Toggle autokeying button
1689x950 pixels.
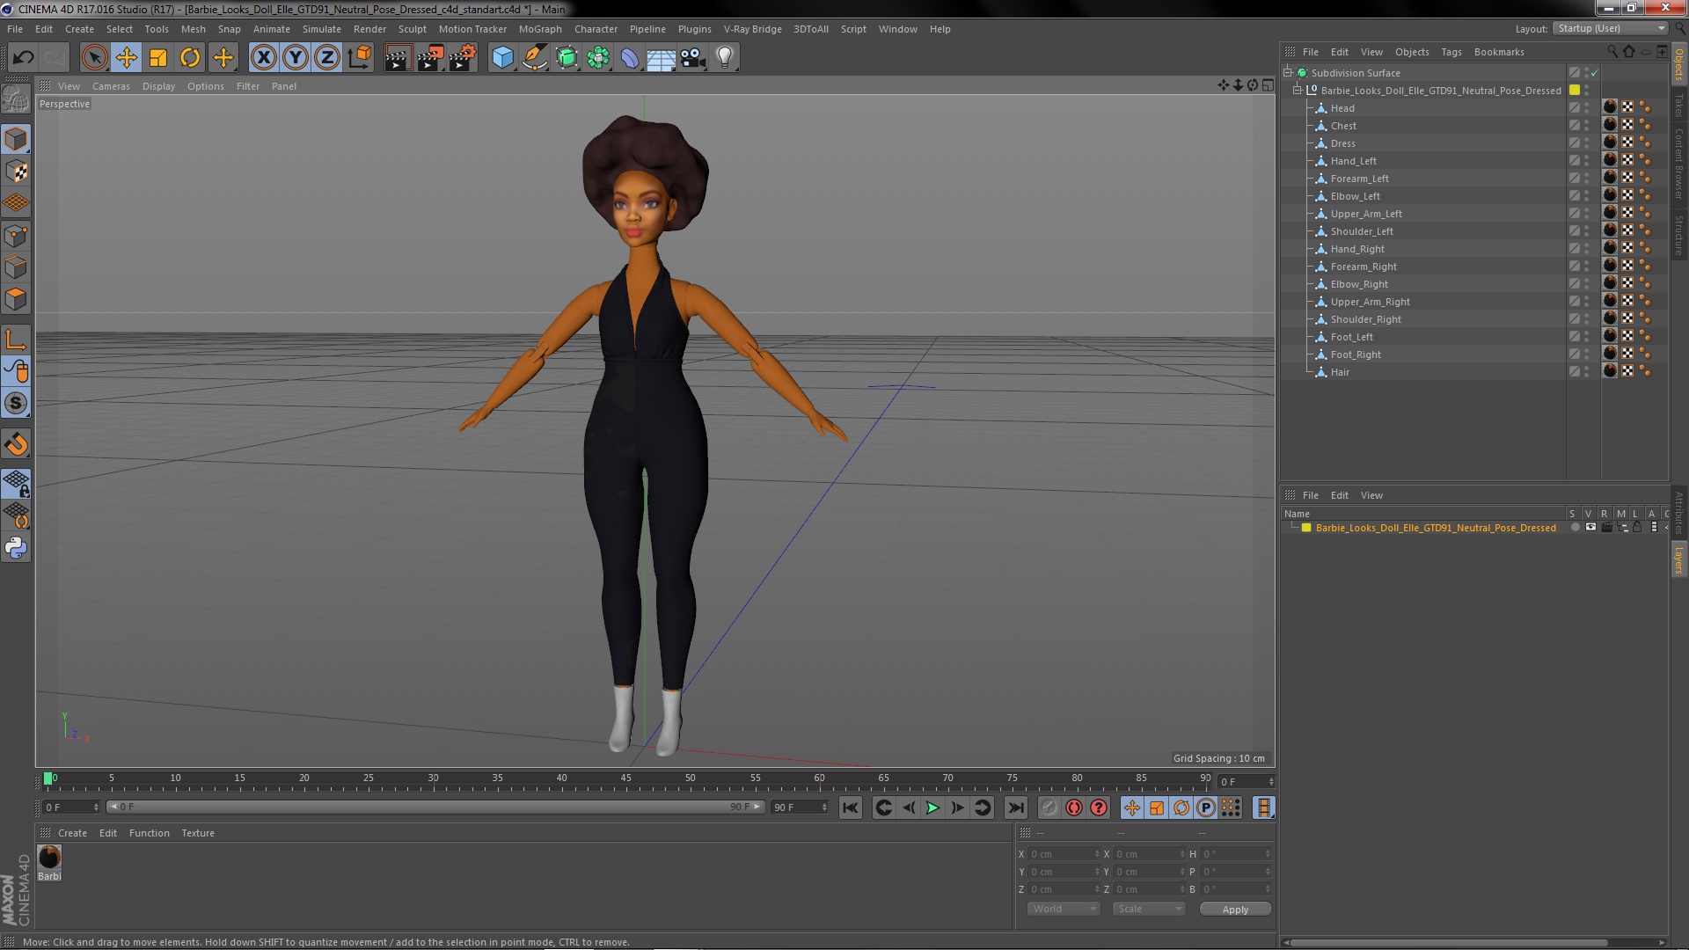pyautogui.click(x=1074, y=807)
